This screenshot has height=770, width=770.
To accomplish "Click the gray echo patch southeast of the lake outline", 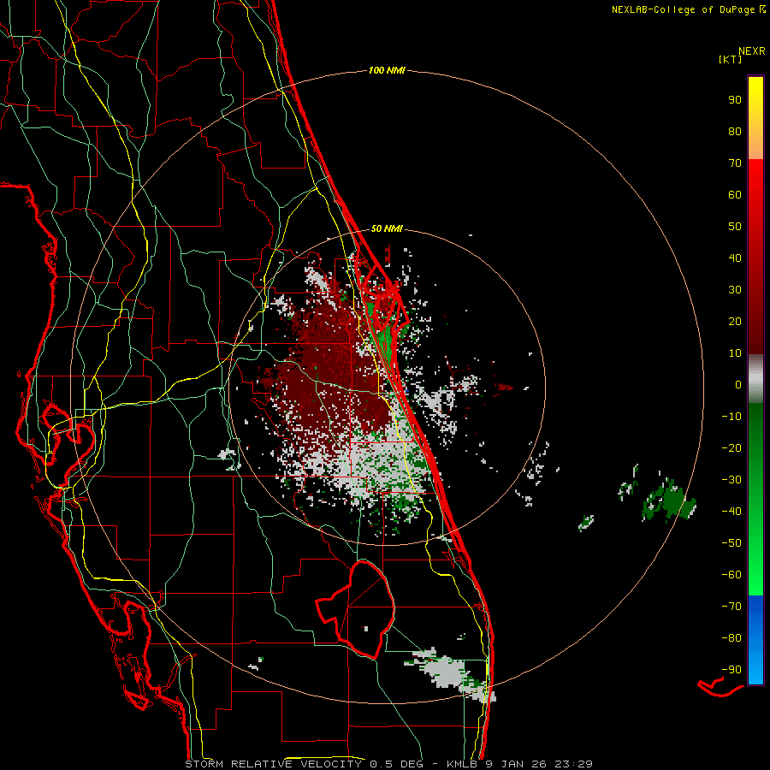I will pyautogui.click(x=445, y=670).
